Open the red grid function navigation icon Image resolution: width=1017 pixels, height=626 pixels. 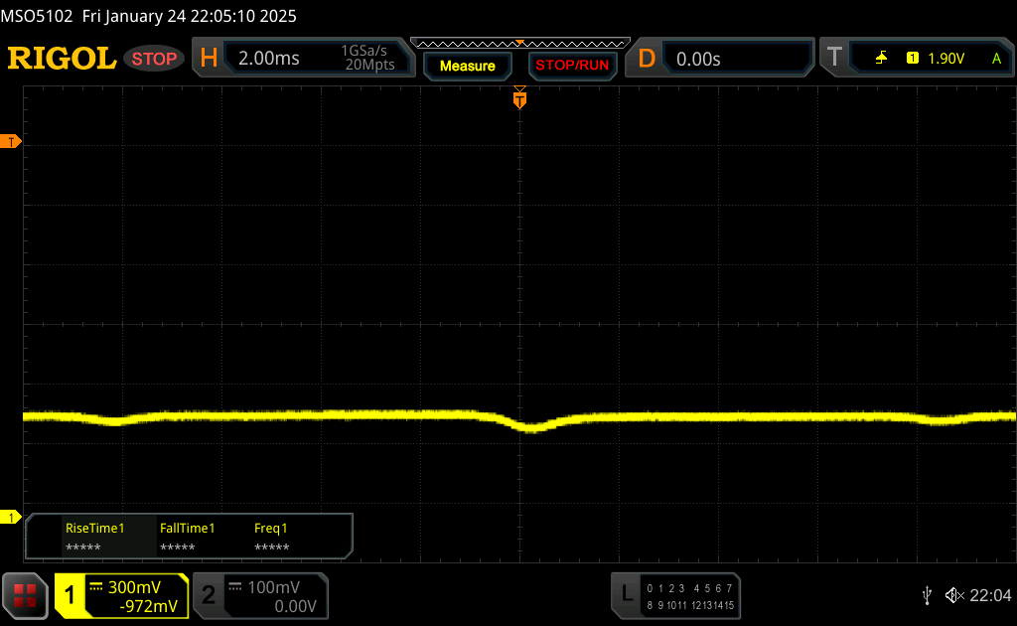coord(25,595)
